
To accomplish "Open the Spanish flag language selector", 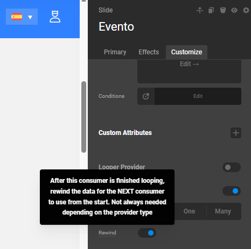I will pos(22,17).
